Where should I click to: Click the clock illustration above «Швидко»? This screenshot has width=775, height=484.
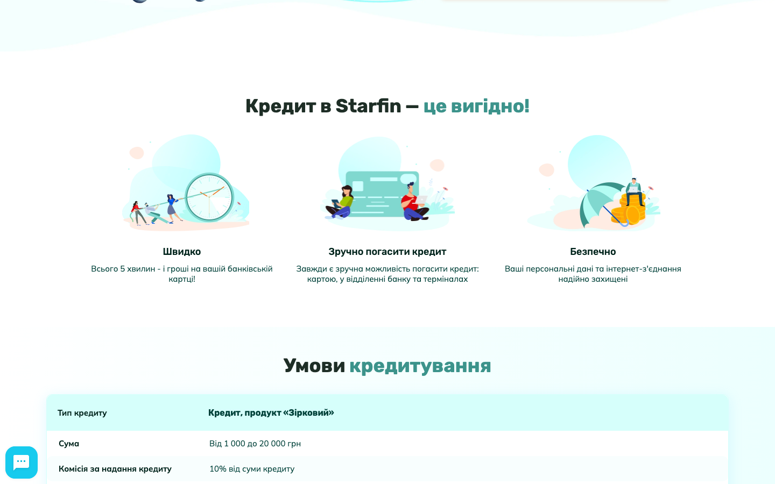coord(209,197)
